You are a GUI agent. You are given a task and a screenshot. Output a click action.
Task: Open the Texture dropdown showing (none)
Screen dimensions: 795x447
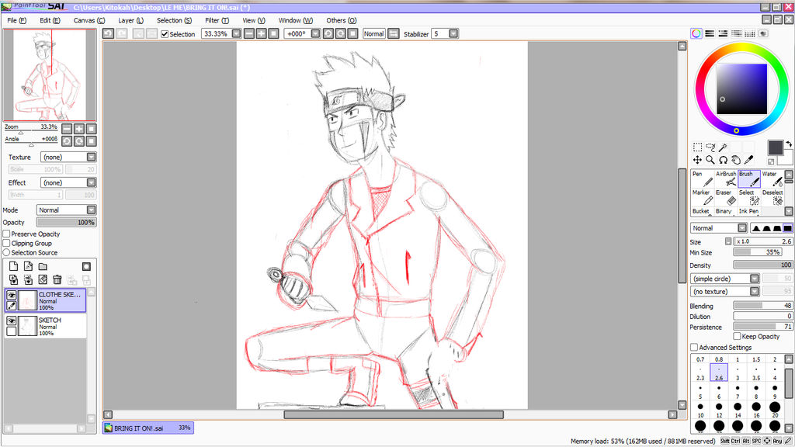click(x=68, y=157)
